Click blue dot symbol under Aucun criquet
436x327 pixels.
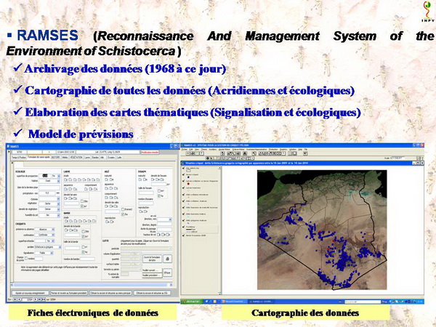pyautogui.click(x=188, y=177)
